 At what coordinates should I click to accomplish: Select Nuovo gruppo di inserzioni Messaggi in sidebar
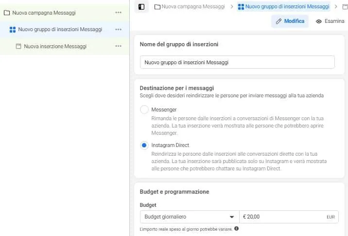coord(65,30)
